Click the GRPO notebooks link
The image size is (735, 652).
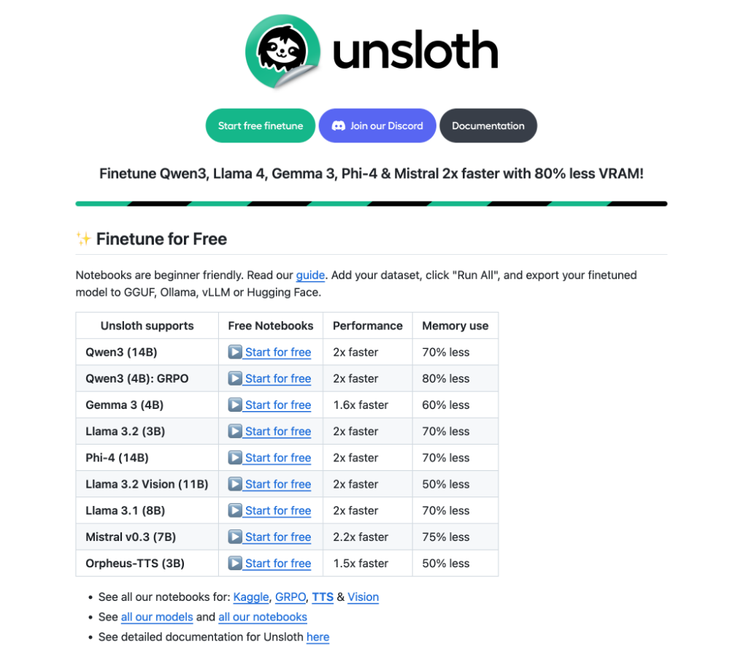click(290, 597)
